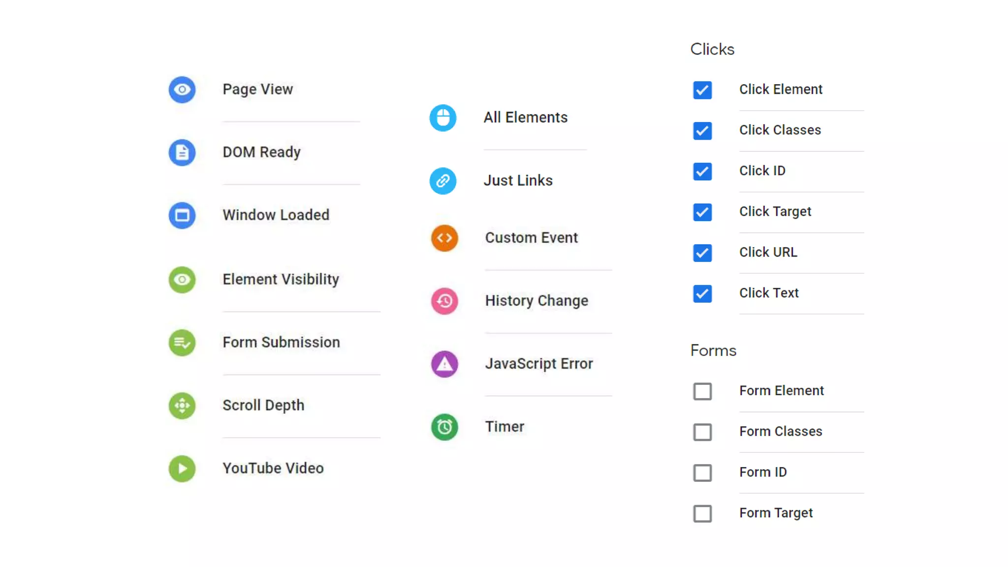Check the Form ID checkbox

[702, 473]
